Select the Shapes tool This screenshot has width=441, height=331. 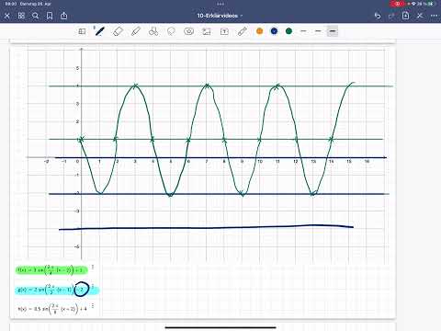[x=153, y=31]
